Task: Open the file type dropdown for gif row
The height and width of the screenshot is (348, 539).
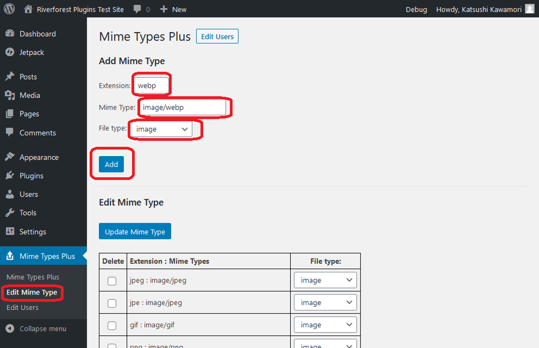Action: (325, 324)
